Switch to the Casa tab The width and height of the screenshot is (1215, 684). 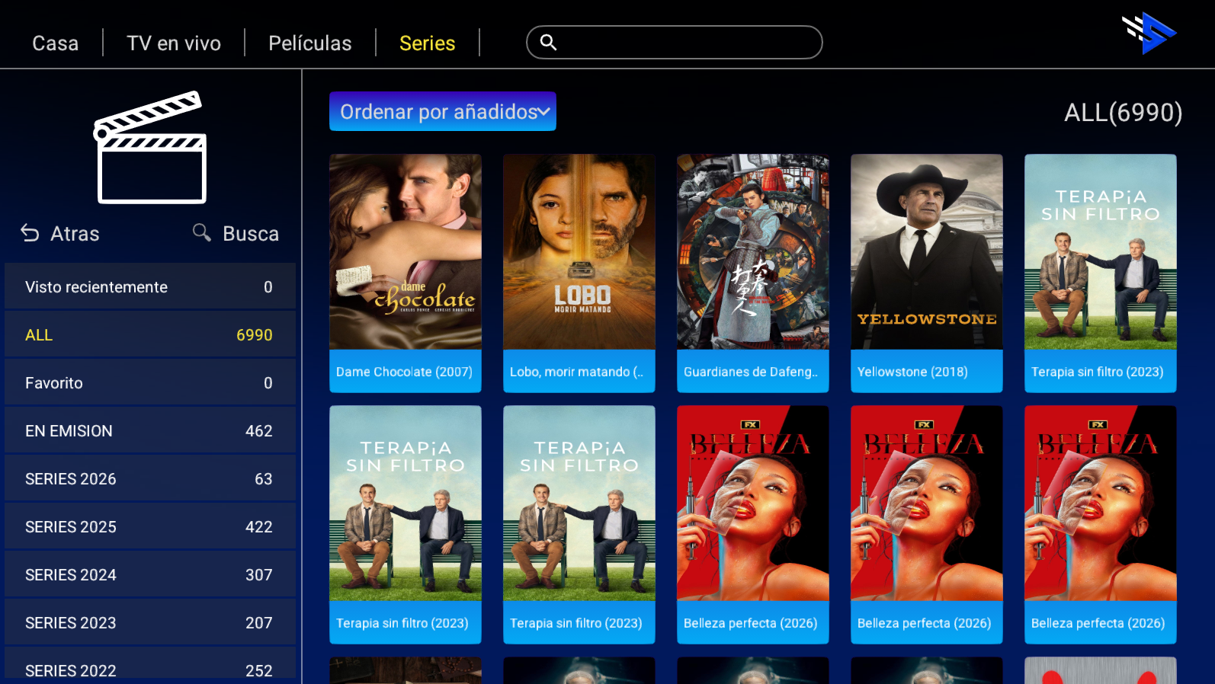55,43
